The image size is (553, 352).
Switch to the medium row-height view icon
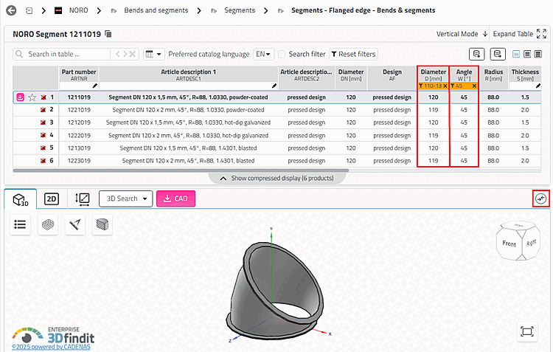527,54
